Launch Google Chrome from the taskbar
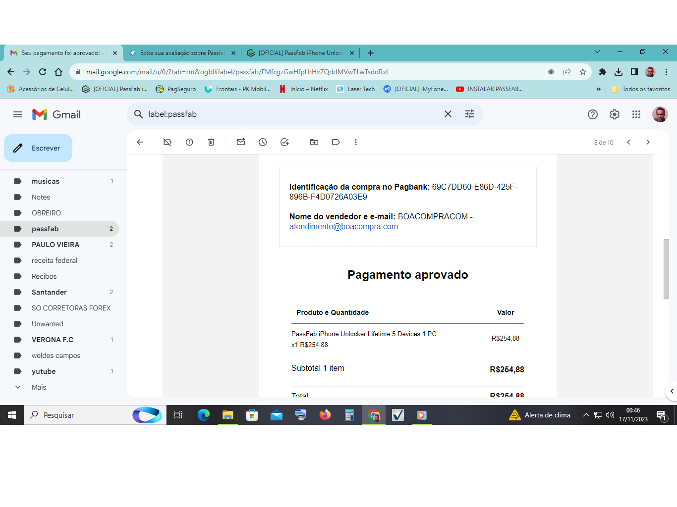Image resolution: width=677 pixels, height=507 pixels. tap(373, 415)
